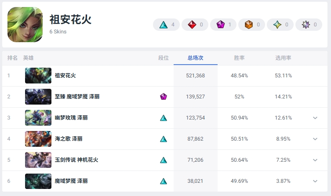This screenshot has width=331, height=196.
Task: Open the 幽梦玫瑰 泽丽 skin thumbnail
Action: [x=38, y=118]
